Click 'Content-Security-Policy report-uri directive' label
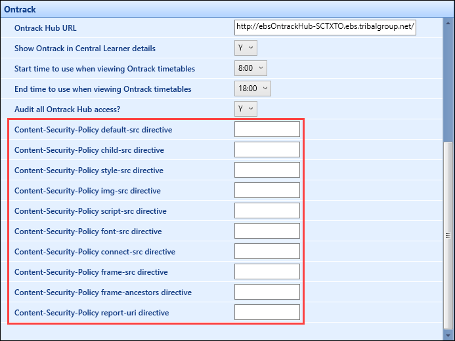The image size is (455, 341). (92, 313)
